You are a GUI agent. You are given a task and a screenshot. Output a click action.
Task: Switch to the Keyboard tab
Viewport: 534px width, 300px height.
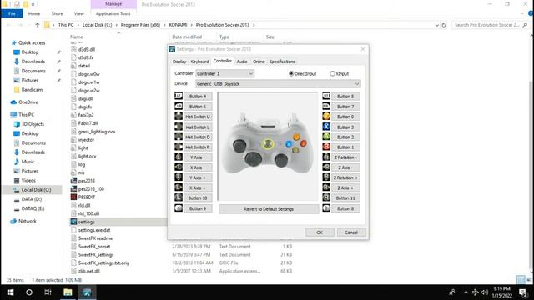coord(199,62)
